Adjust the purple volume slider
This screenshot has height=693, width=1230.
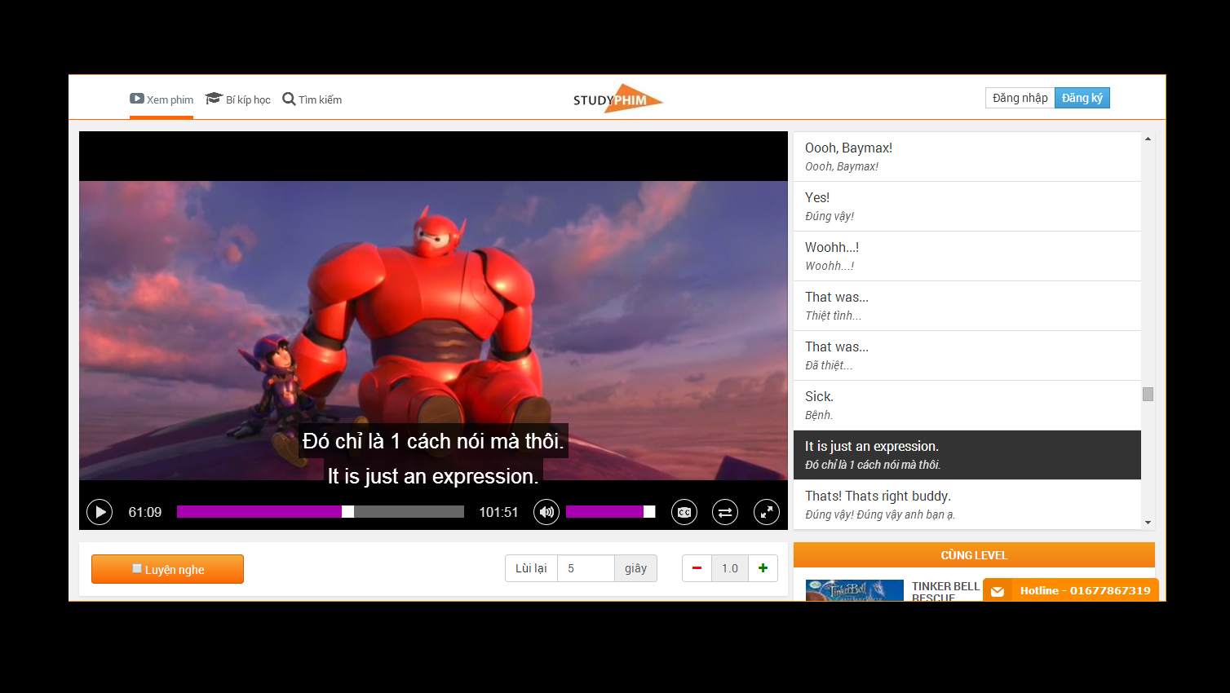click(x=610, y=512)
